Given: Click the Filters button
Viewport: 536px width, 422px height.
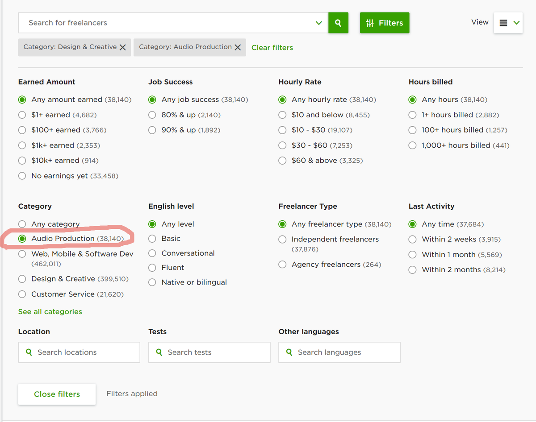Looking at the screenshot, I should tap(384, 23).
